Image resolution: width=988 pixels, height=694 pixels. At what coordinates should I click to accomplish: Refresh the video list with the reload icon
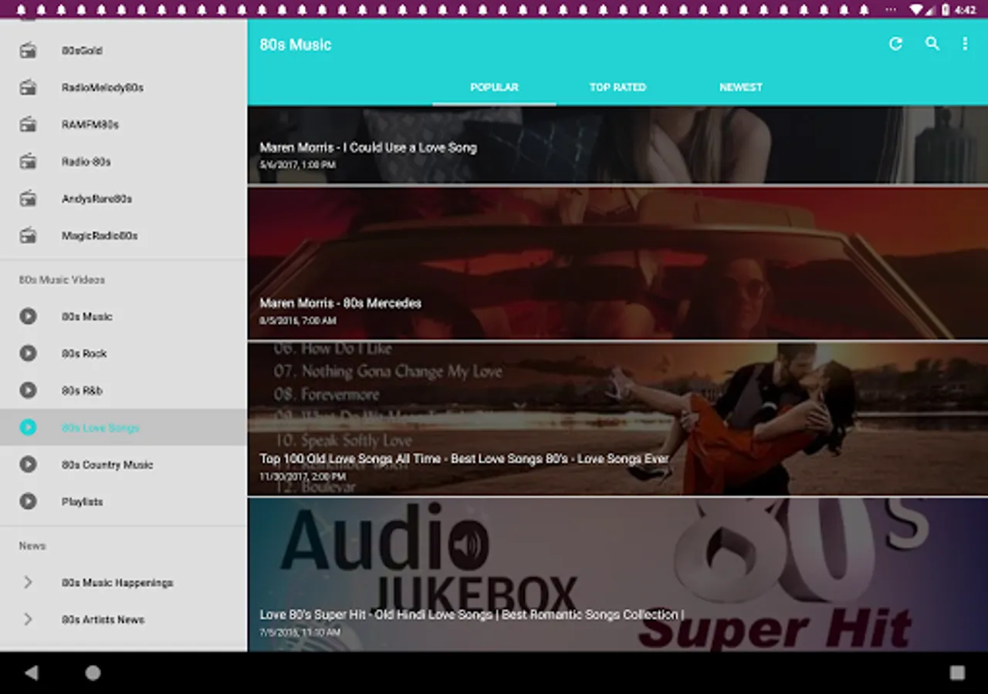click(895, 44)
